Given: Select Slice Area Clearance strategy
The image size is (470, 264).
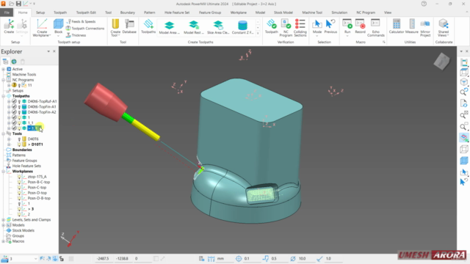Looking at the screenshot, I should tap(218, 27).
